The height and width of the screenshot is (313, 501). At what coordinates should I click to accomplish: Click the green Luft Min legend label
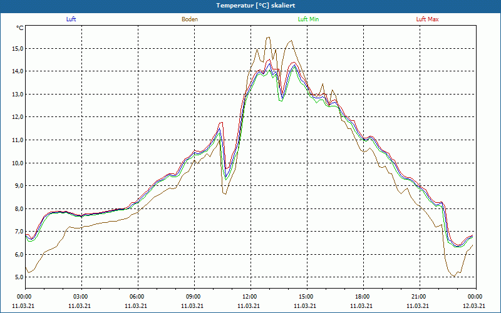click(308, 19)
